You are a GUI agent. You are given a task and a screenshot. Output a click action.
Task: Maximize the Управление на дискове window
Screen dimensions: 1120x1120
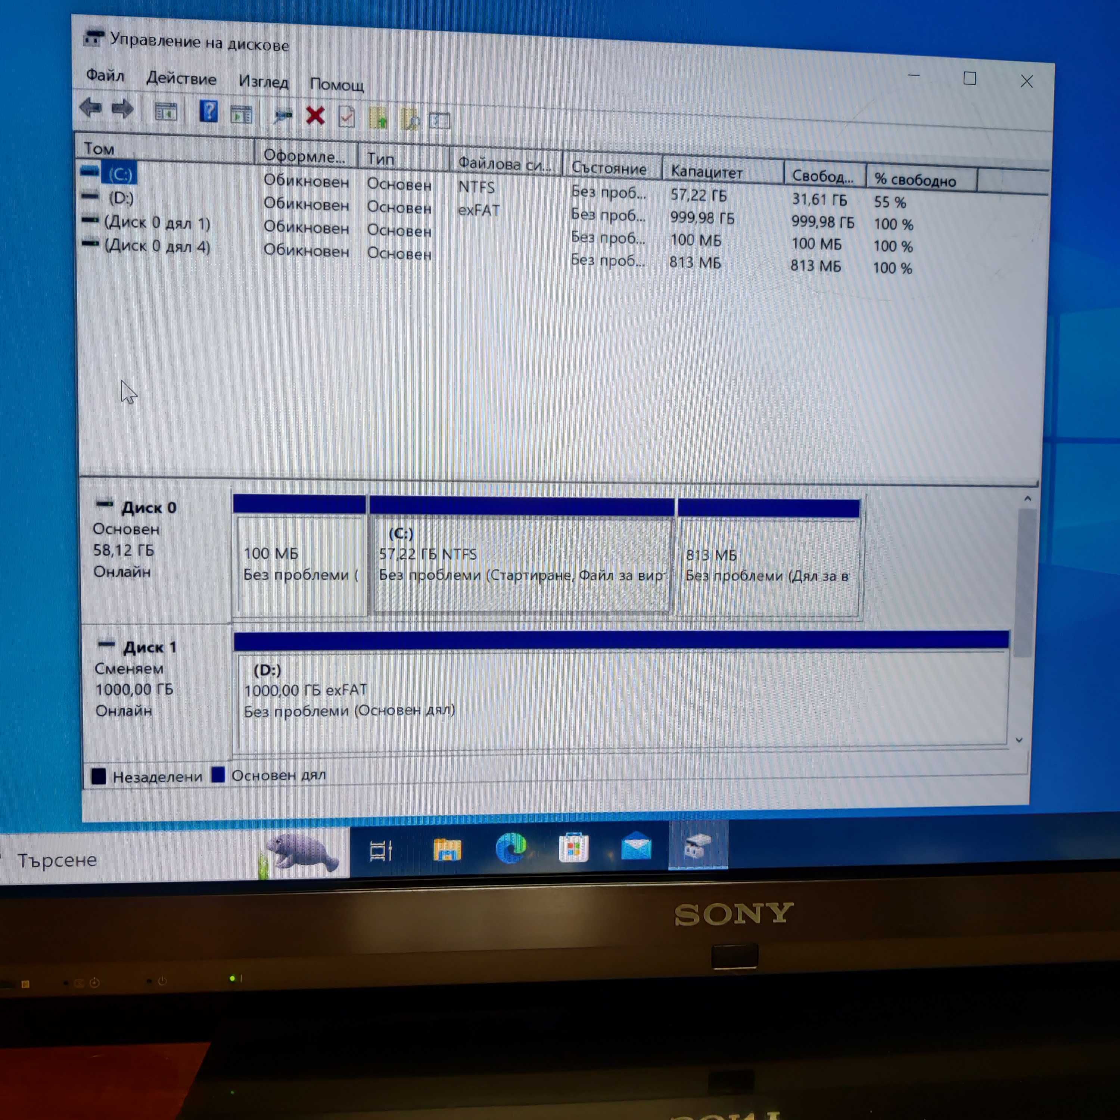969,78
